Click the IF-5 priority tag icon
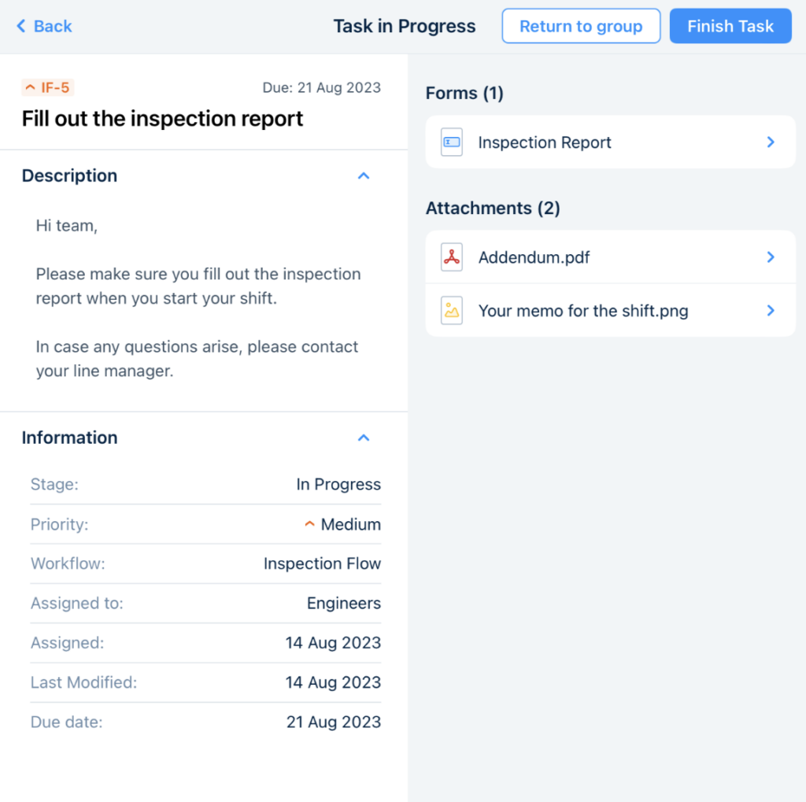 (x=31, y=87)
